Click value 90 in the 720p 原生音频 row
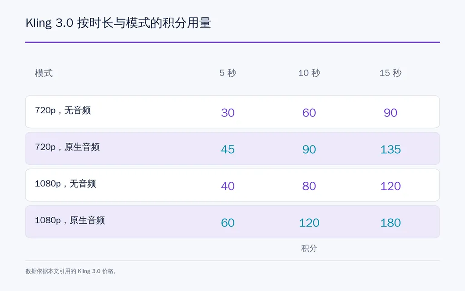The image size is (465, 291). coord(309,149)
